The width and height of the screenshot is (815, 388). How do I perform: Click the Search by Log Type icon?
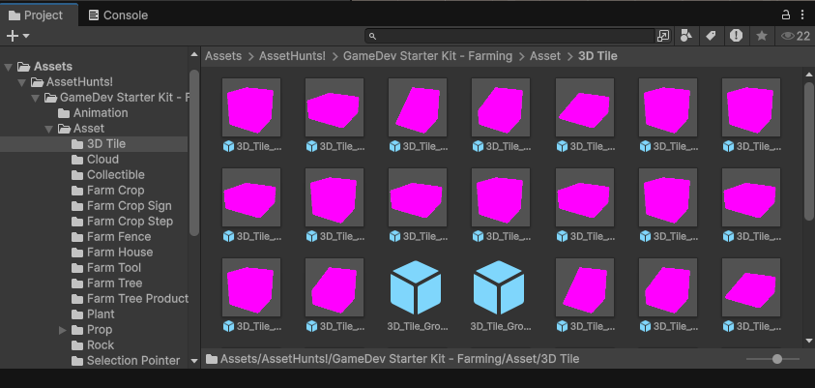tap(736, 36)
